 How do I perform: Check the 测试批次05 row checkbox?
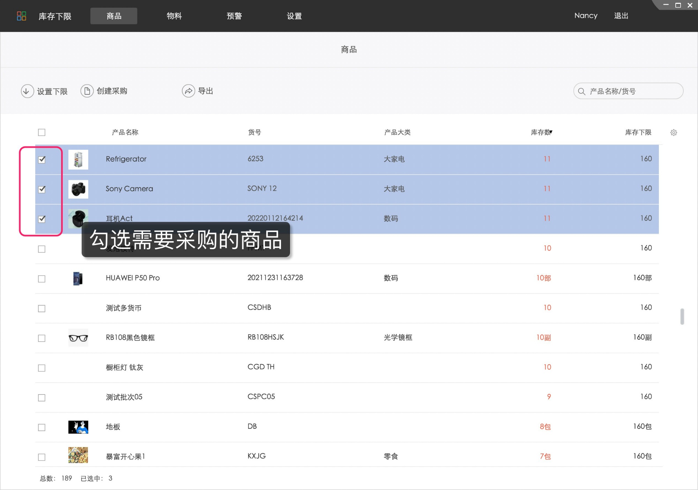[42, 398]
